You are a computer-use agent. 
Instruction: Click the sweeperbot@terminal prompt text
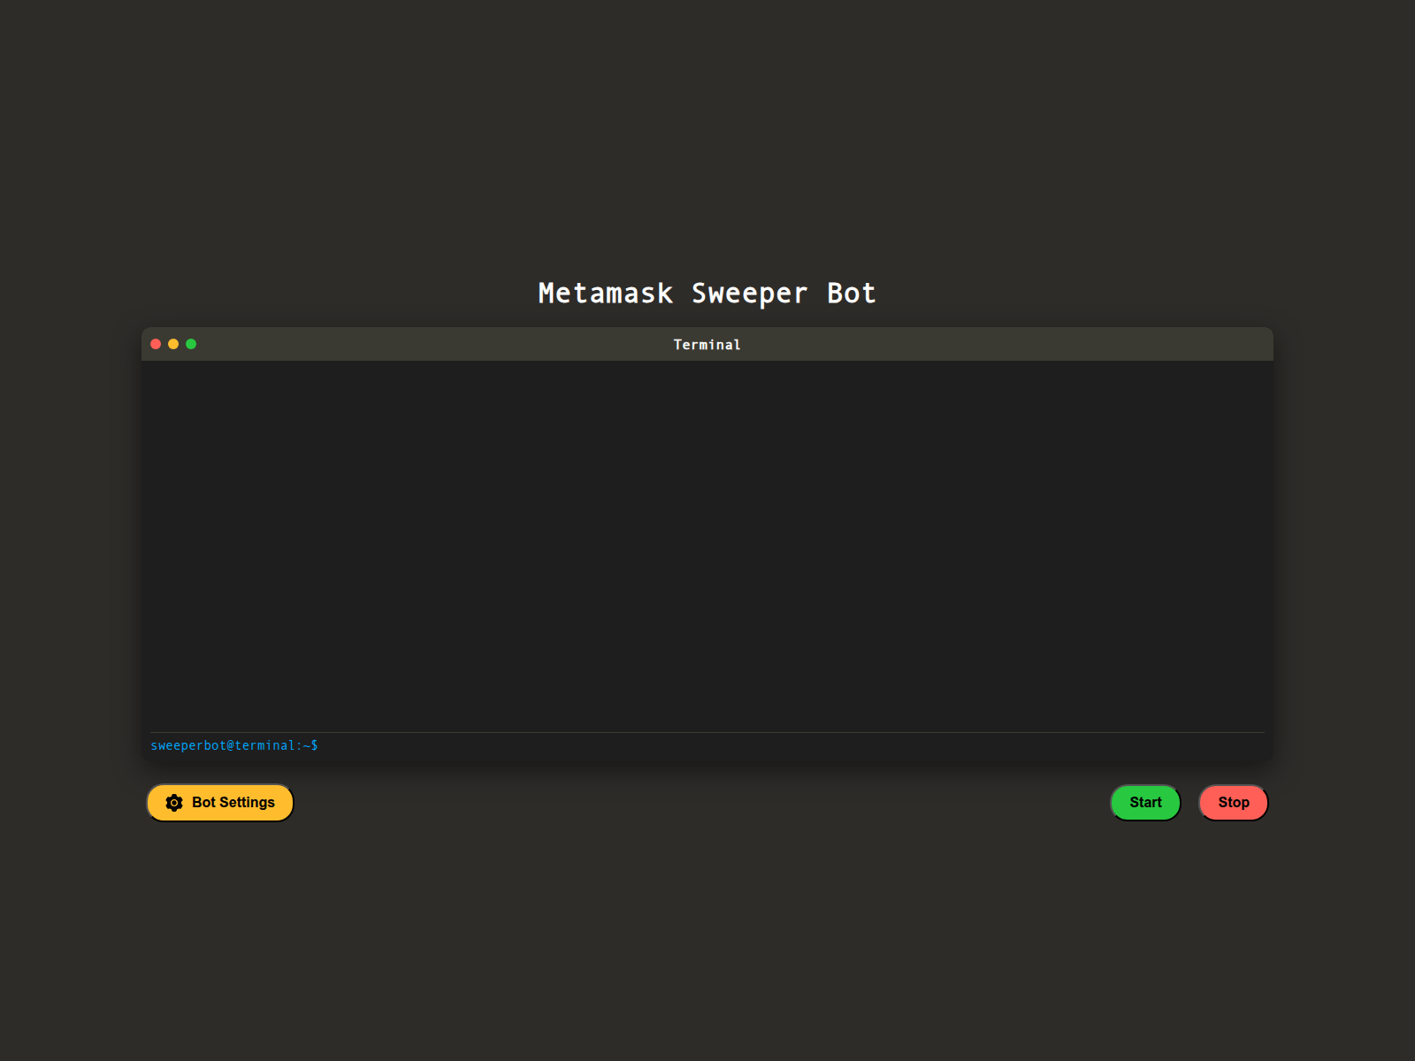[x=234, y=745]
